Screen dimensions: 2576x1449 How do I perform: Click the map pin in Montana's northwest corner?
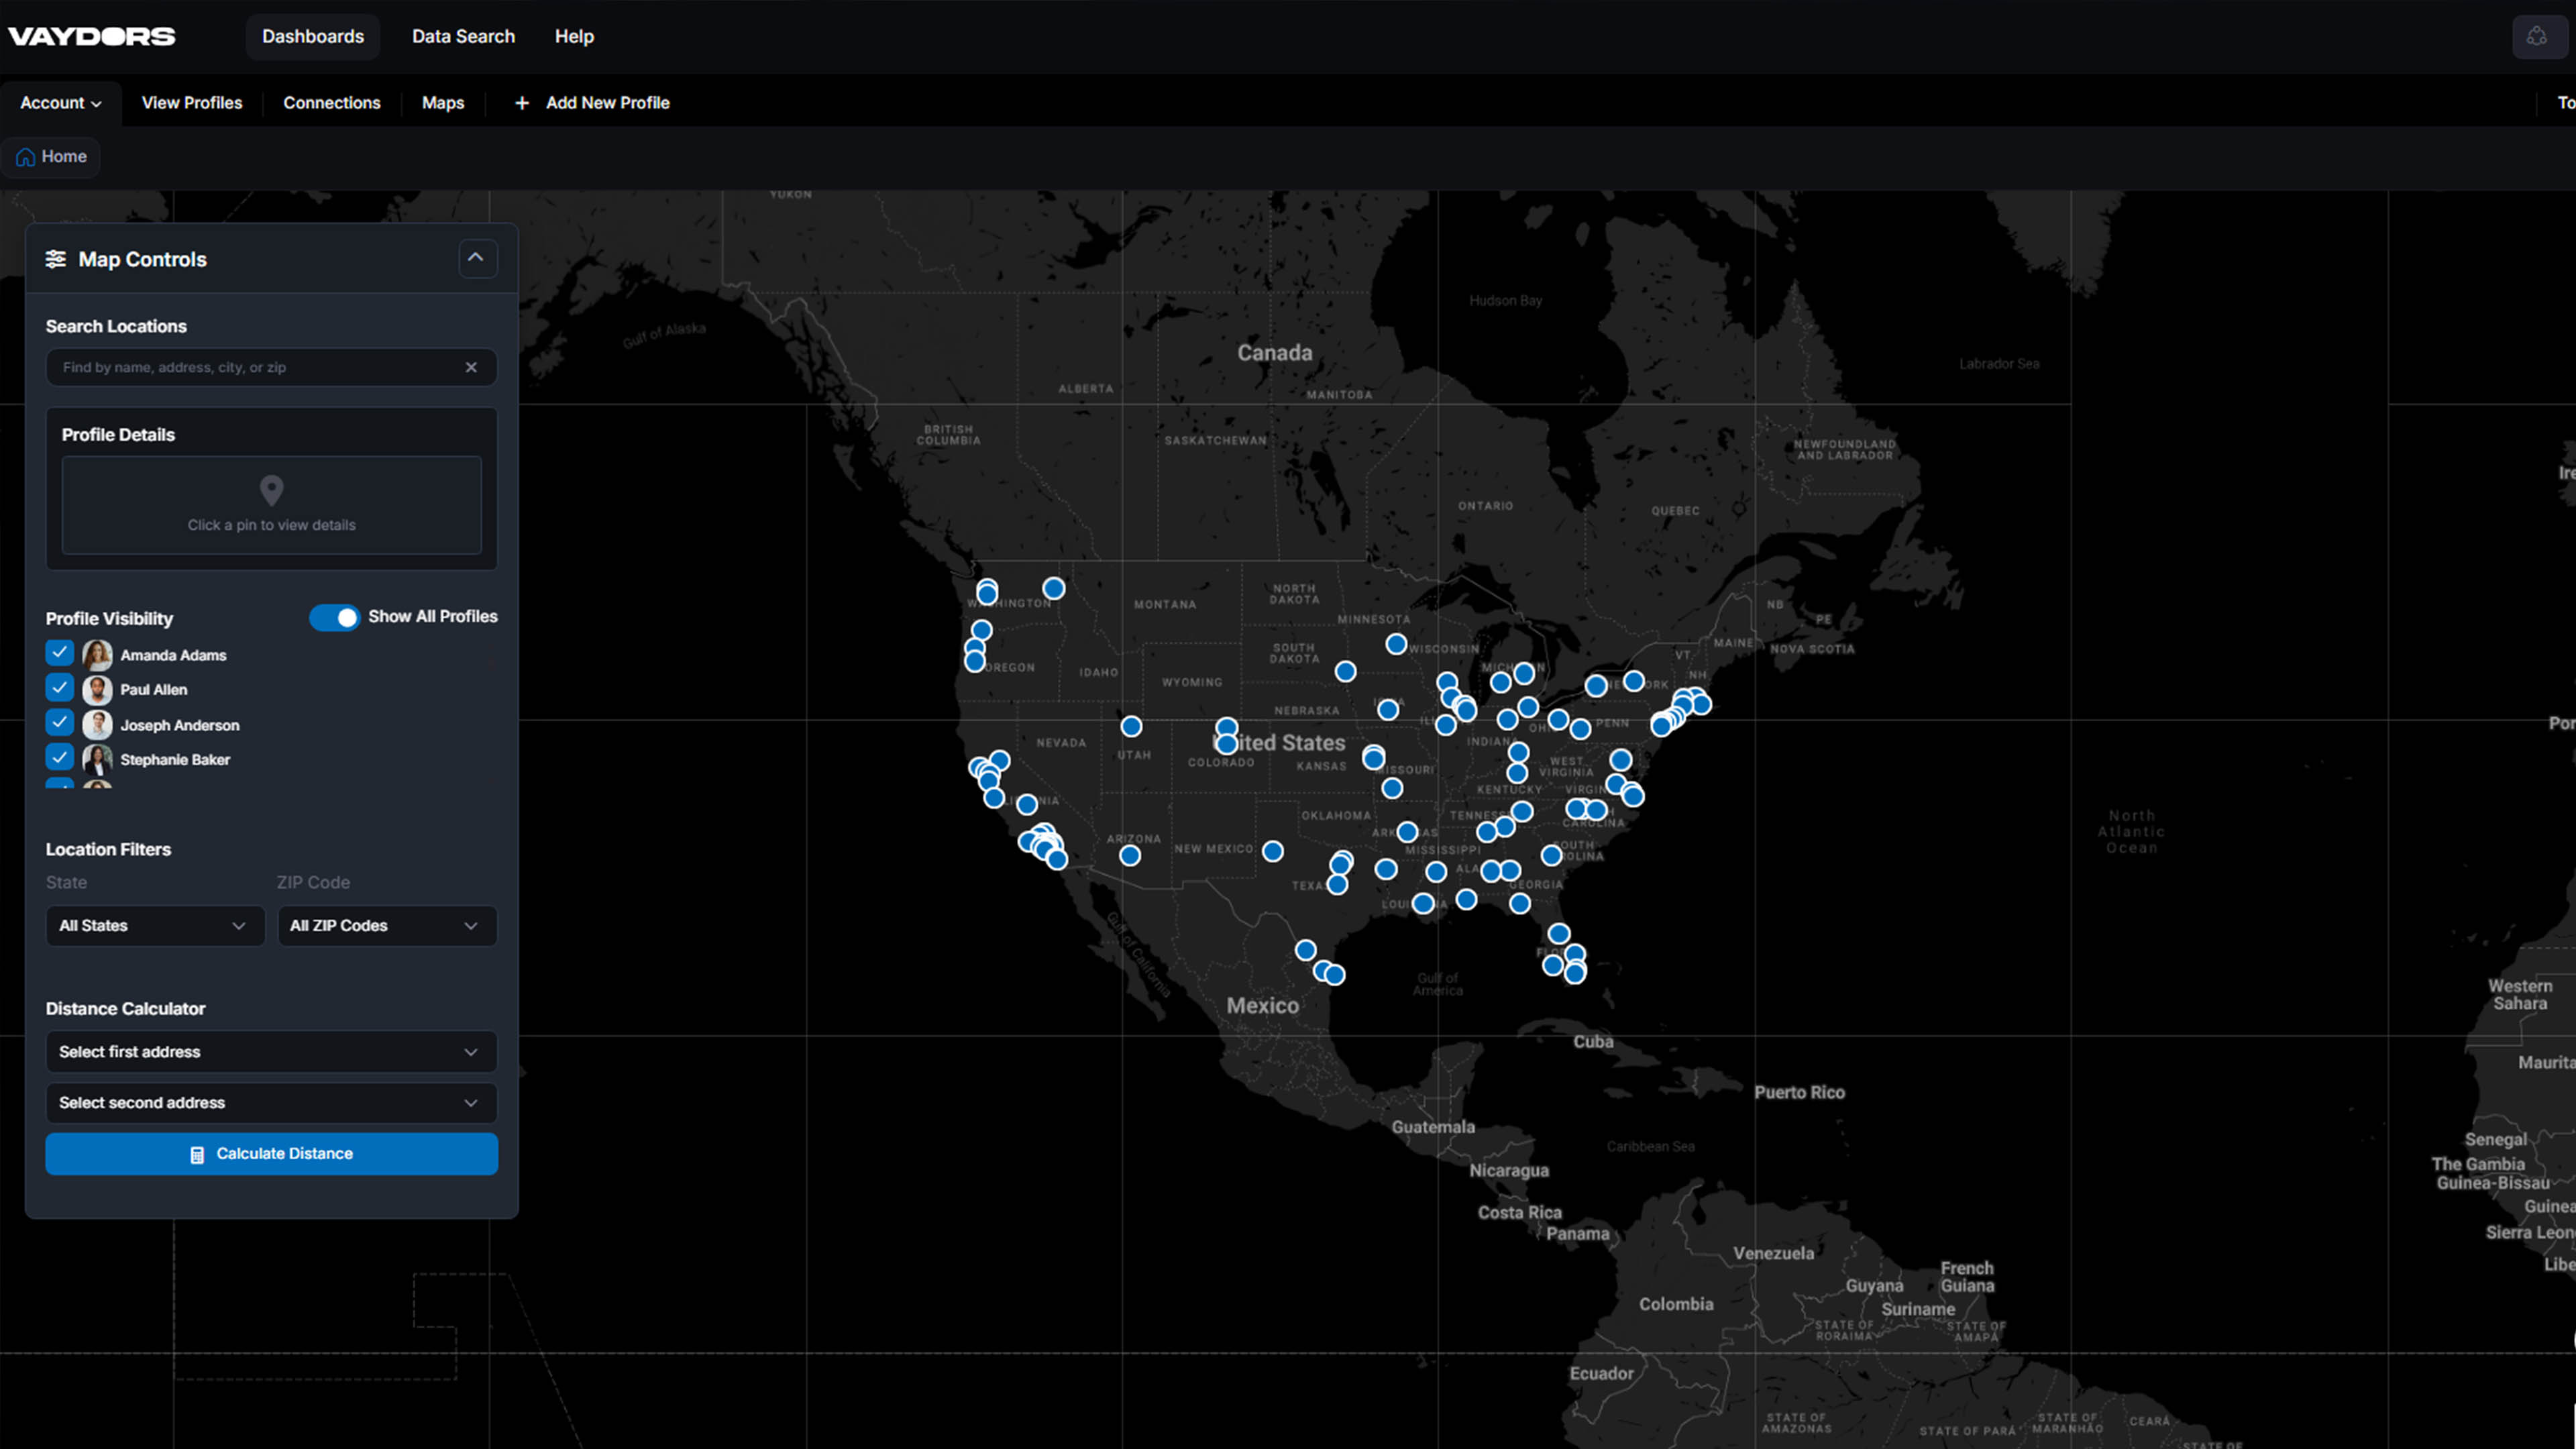pyautogui.click(x=1054, y=588)
